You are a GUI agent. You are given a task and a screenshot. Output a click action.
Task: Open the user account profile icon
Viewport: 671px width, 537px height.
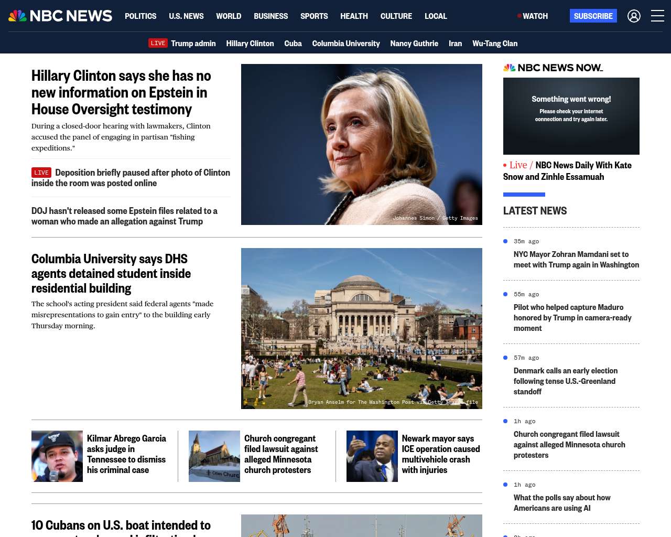[x=634, y=16]
